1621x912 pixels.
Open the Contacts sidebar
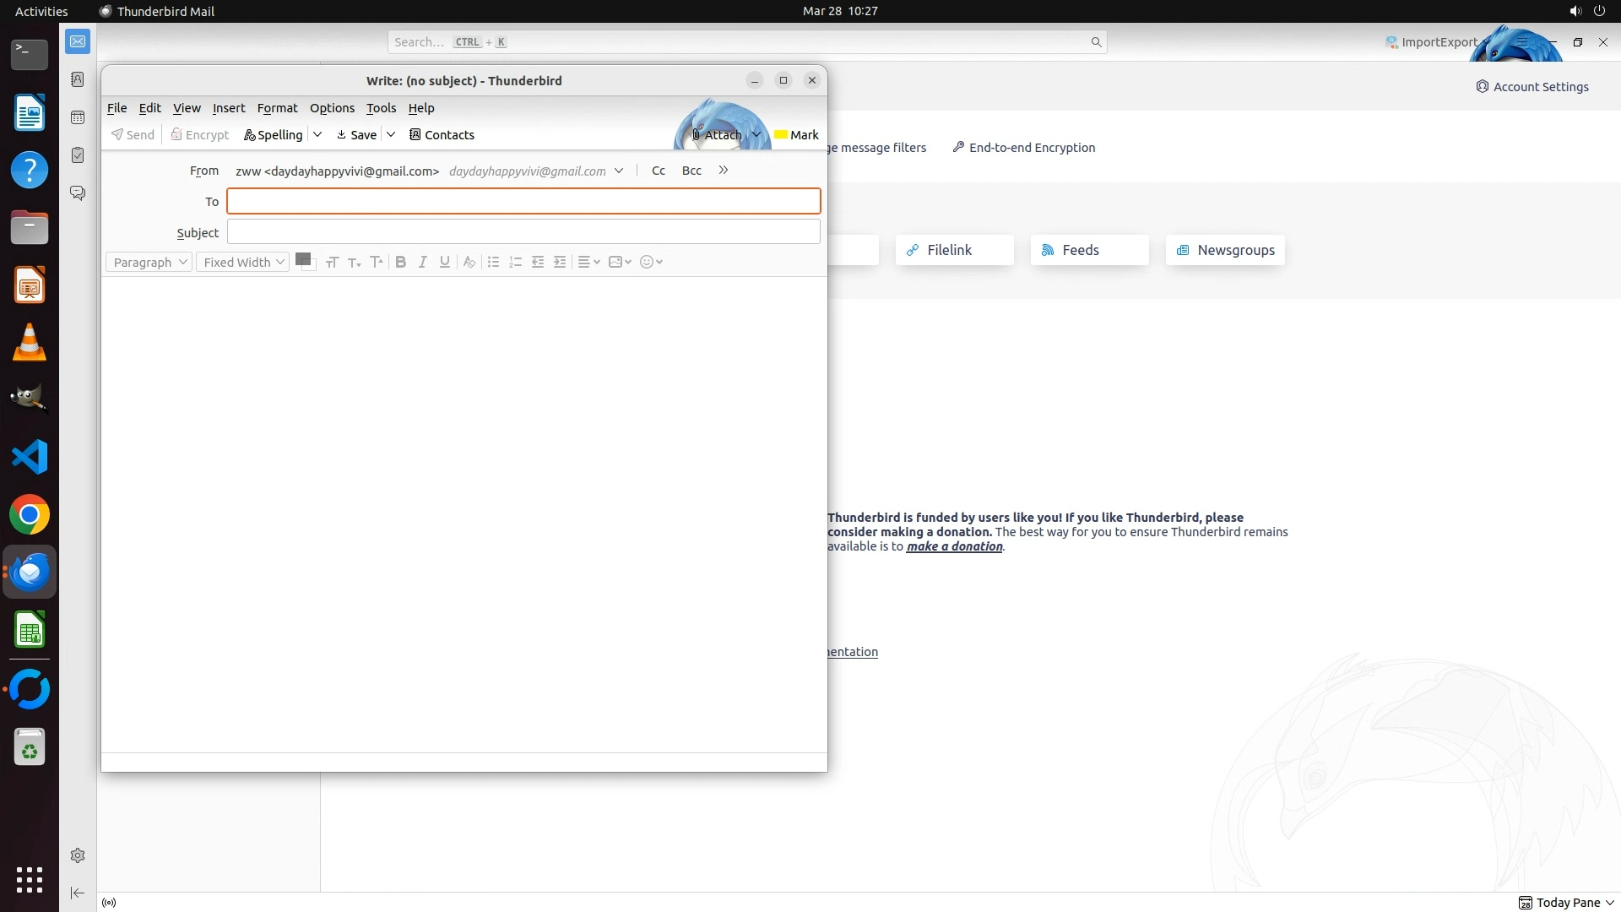[442, 135]
